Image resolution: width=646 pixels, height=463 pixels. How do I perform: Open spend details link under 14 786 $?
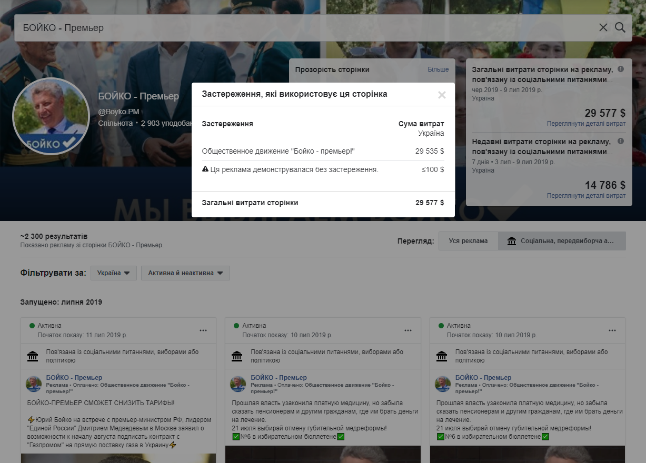click(587, 195)
